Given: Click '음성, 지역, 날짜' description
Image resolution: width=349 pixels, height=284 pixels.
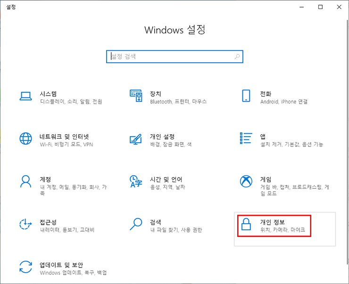Looking at the screenshot, I should [x=167, y=187].
